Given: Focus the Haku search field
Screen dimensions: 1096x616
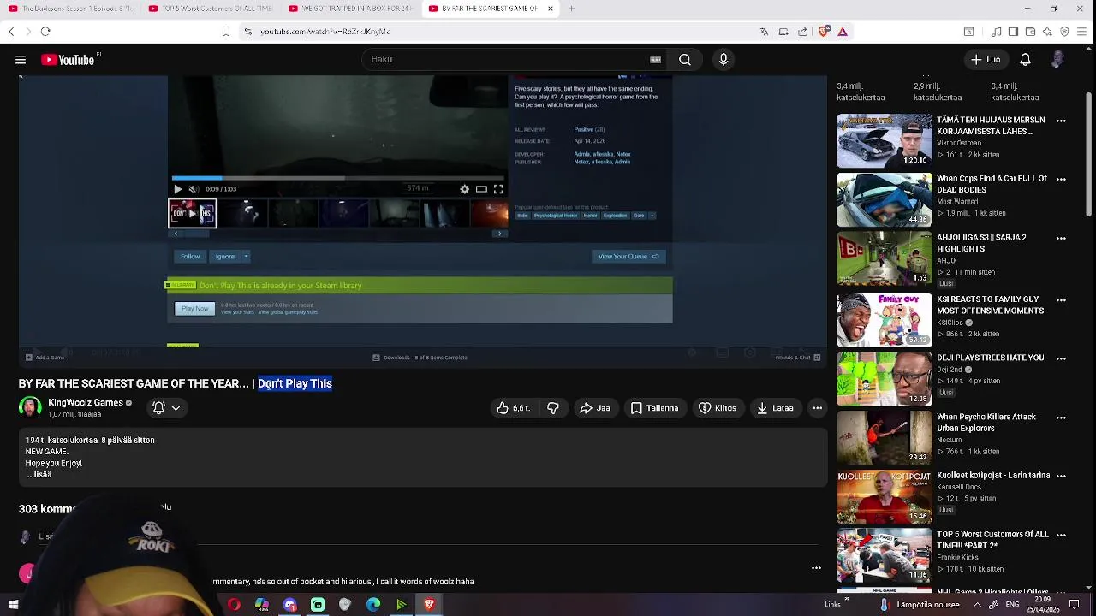Looking at the screenshot, I should (514, 60).
